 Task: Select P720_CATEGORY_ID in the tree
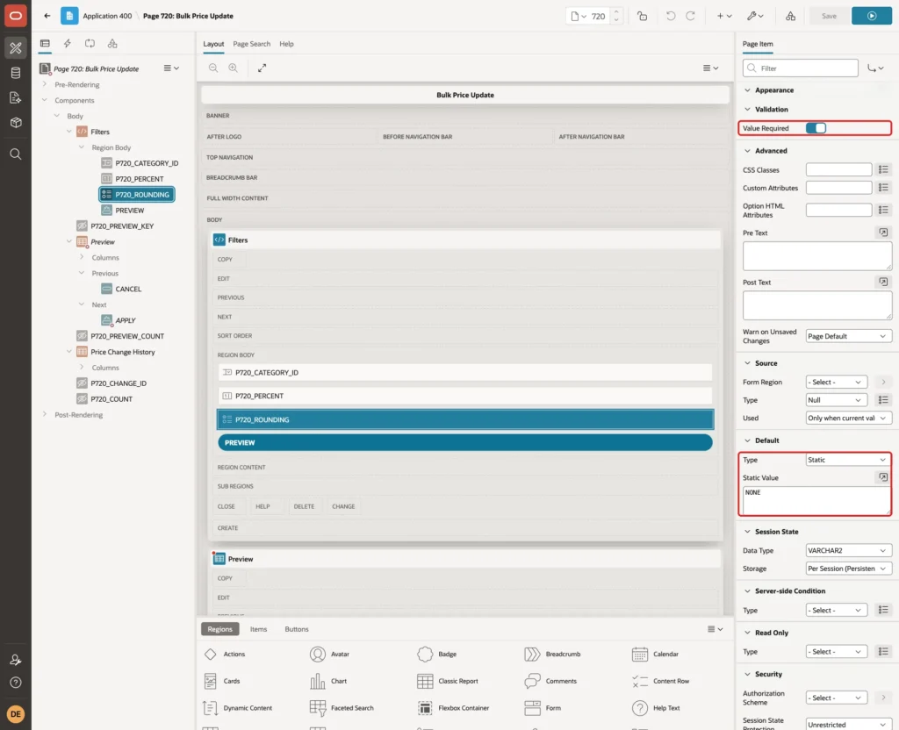[x=147, y=162]
